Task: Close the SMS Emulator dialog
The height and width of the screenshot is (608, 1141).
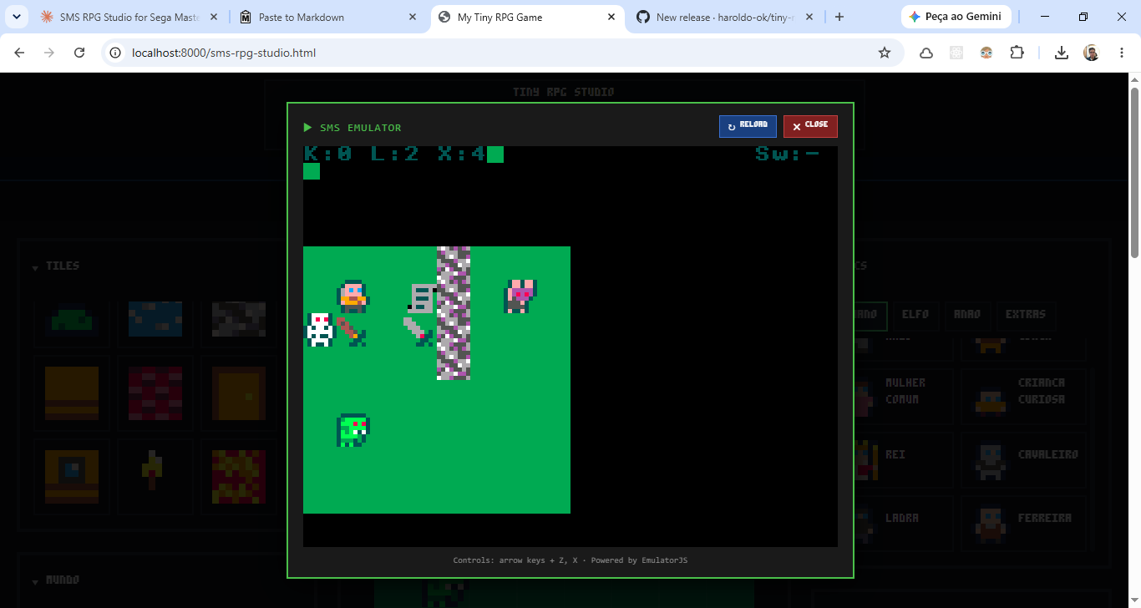Action: (810, 126)
